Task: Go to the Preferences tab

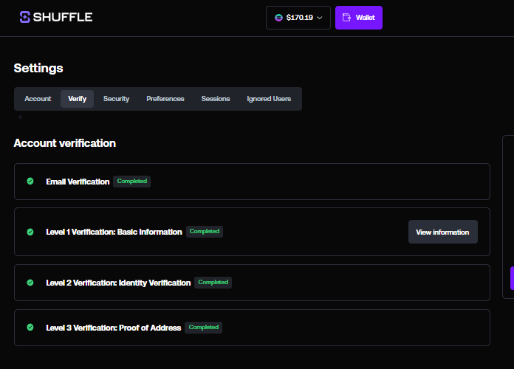Action: pos(165,99)
